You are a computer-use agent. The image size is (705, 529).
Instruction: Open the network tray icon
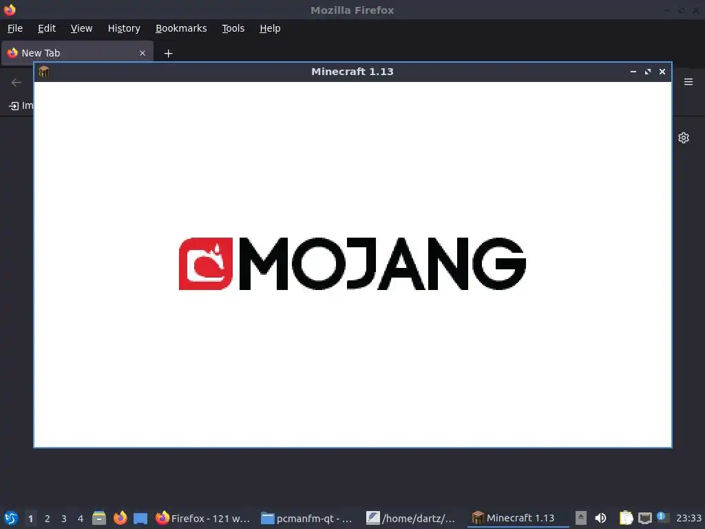click(x=644, y=518)
